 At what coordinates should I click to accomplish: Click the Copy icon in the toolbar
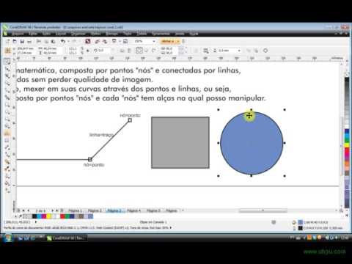coord(46,42)
